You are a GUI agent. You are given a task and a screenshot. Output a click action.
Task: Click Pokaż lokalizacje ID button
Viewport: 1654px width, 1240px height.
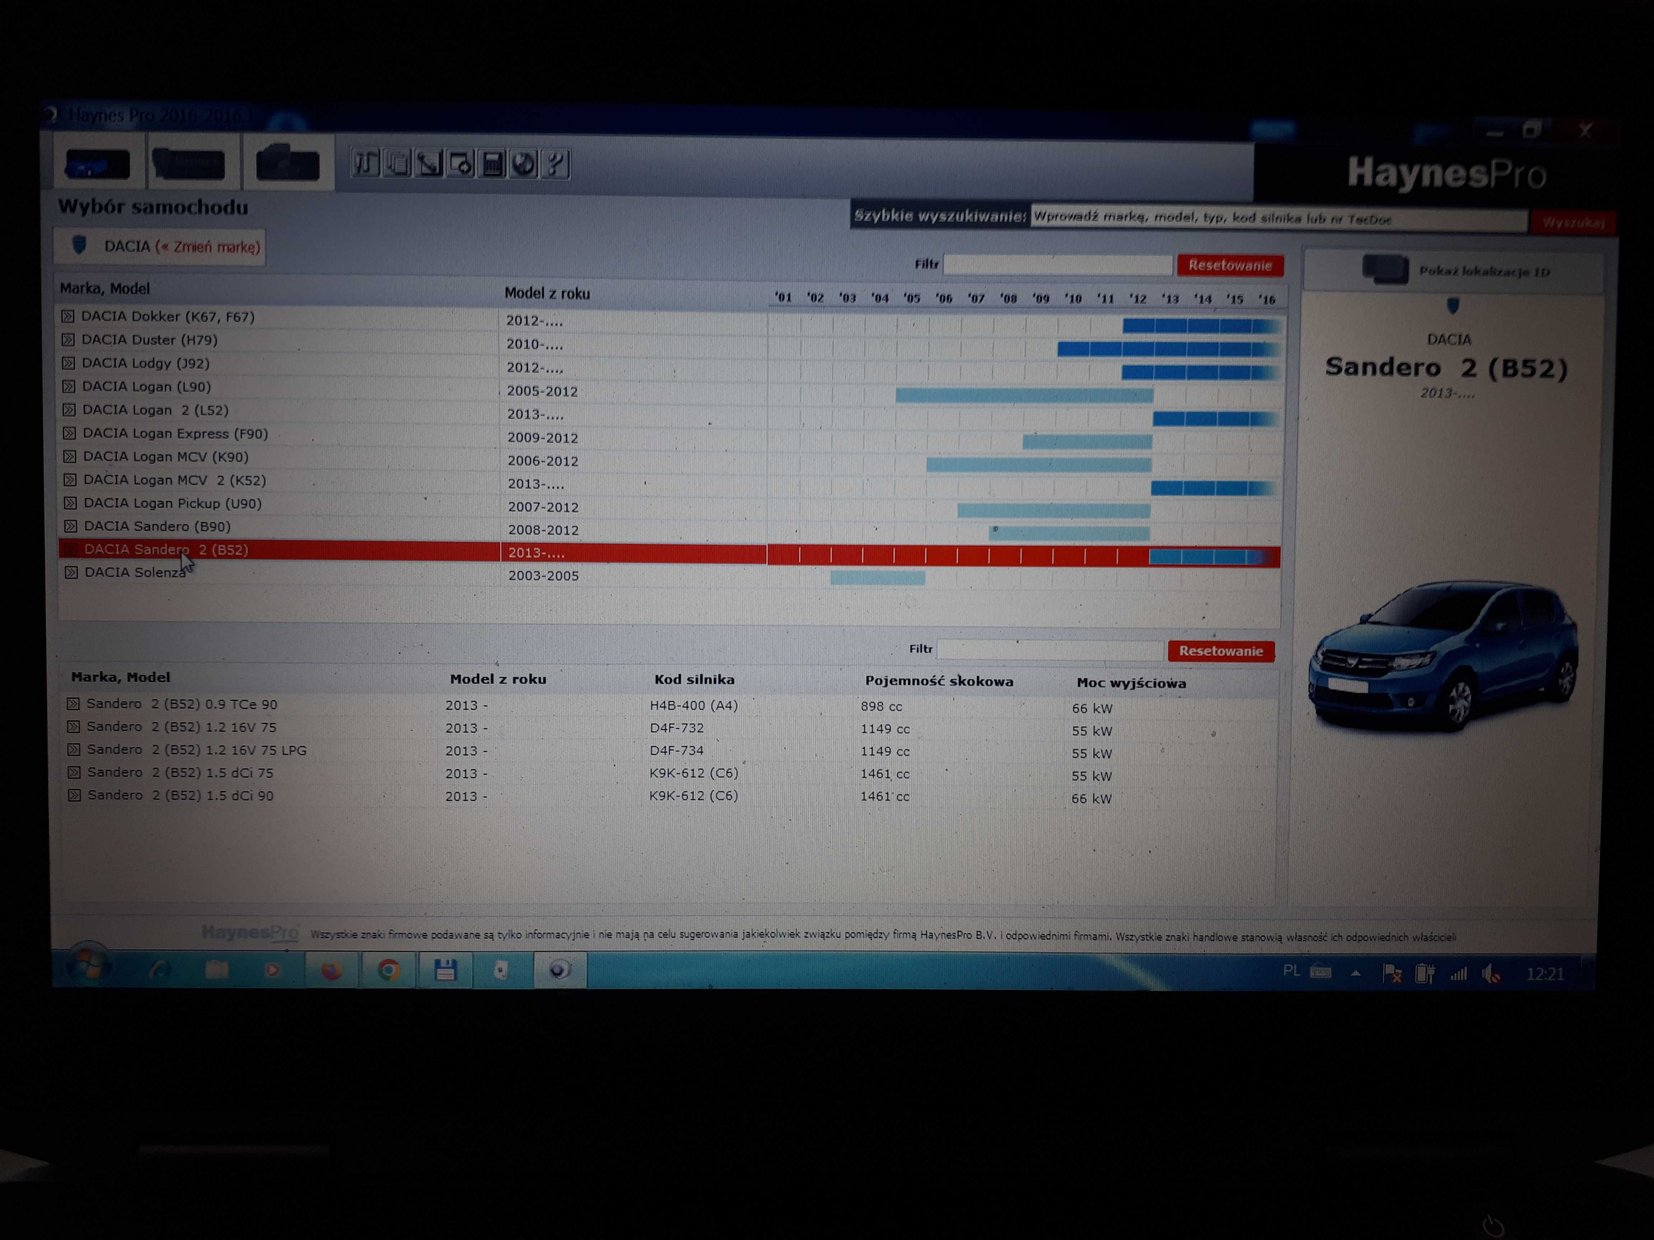[x=1454, y=270]
